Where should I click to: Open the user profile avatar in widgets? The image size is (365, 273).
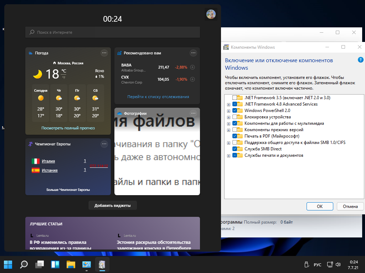[x=211, y=14]
